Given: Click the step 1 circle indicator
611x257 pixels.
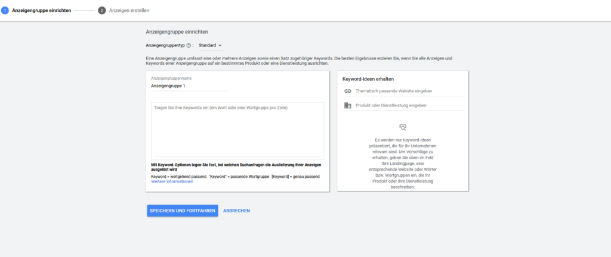Looking at the screenshot, I should coord(5,11).
